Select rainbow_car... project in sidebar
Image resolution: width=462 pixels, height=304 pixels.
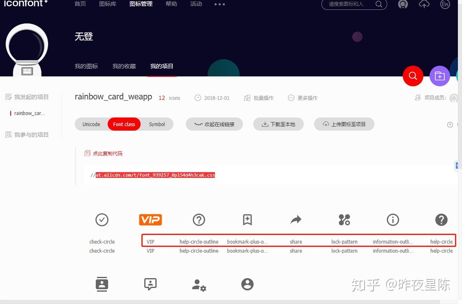point(30,113)
